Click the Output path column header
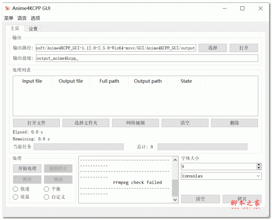 click(x=148, y=81)
